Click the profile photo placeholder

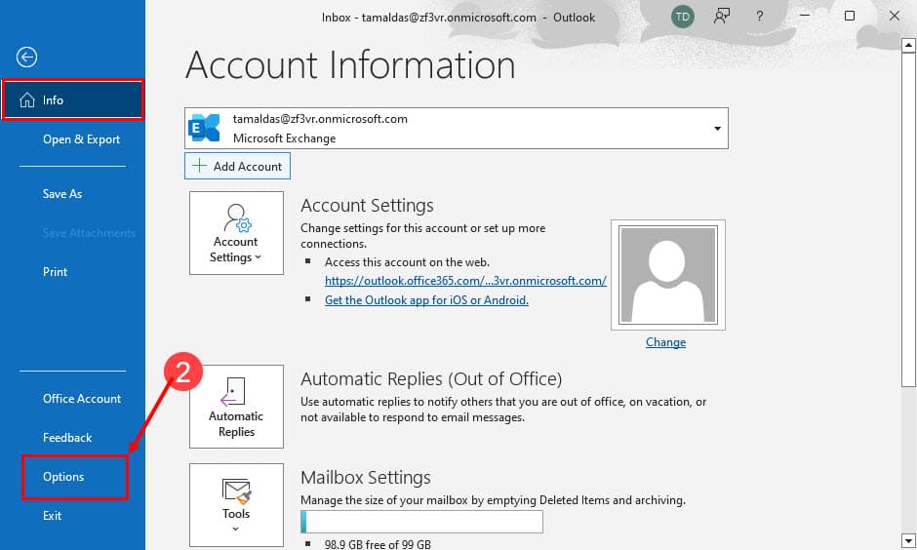click(x=668, y=275)
